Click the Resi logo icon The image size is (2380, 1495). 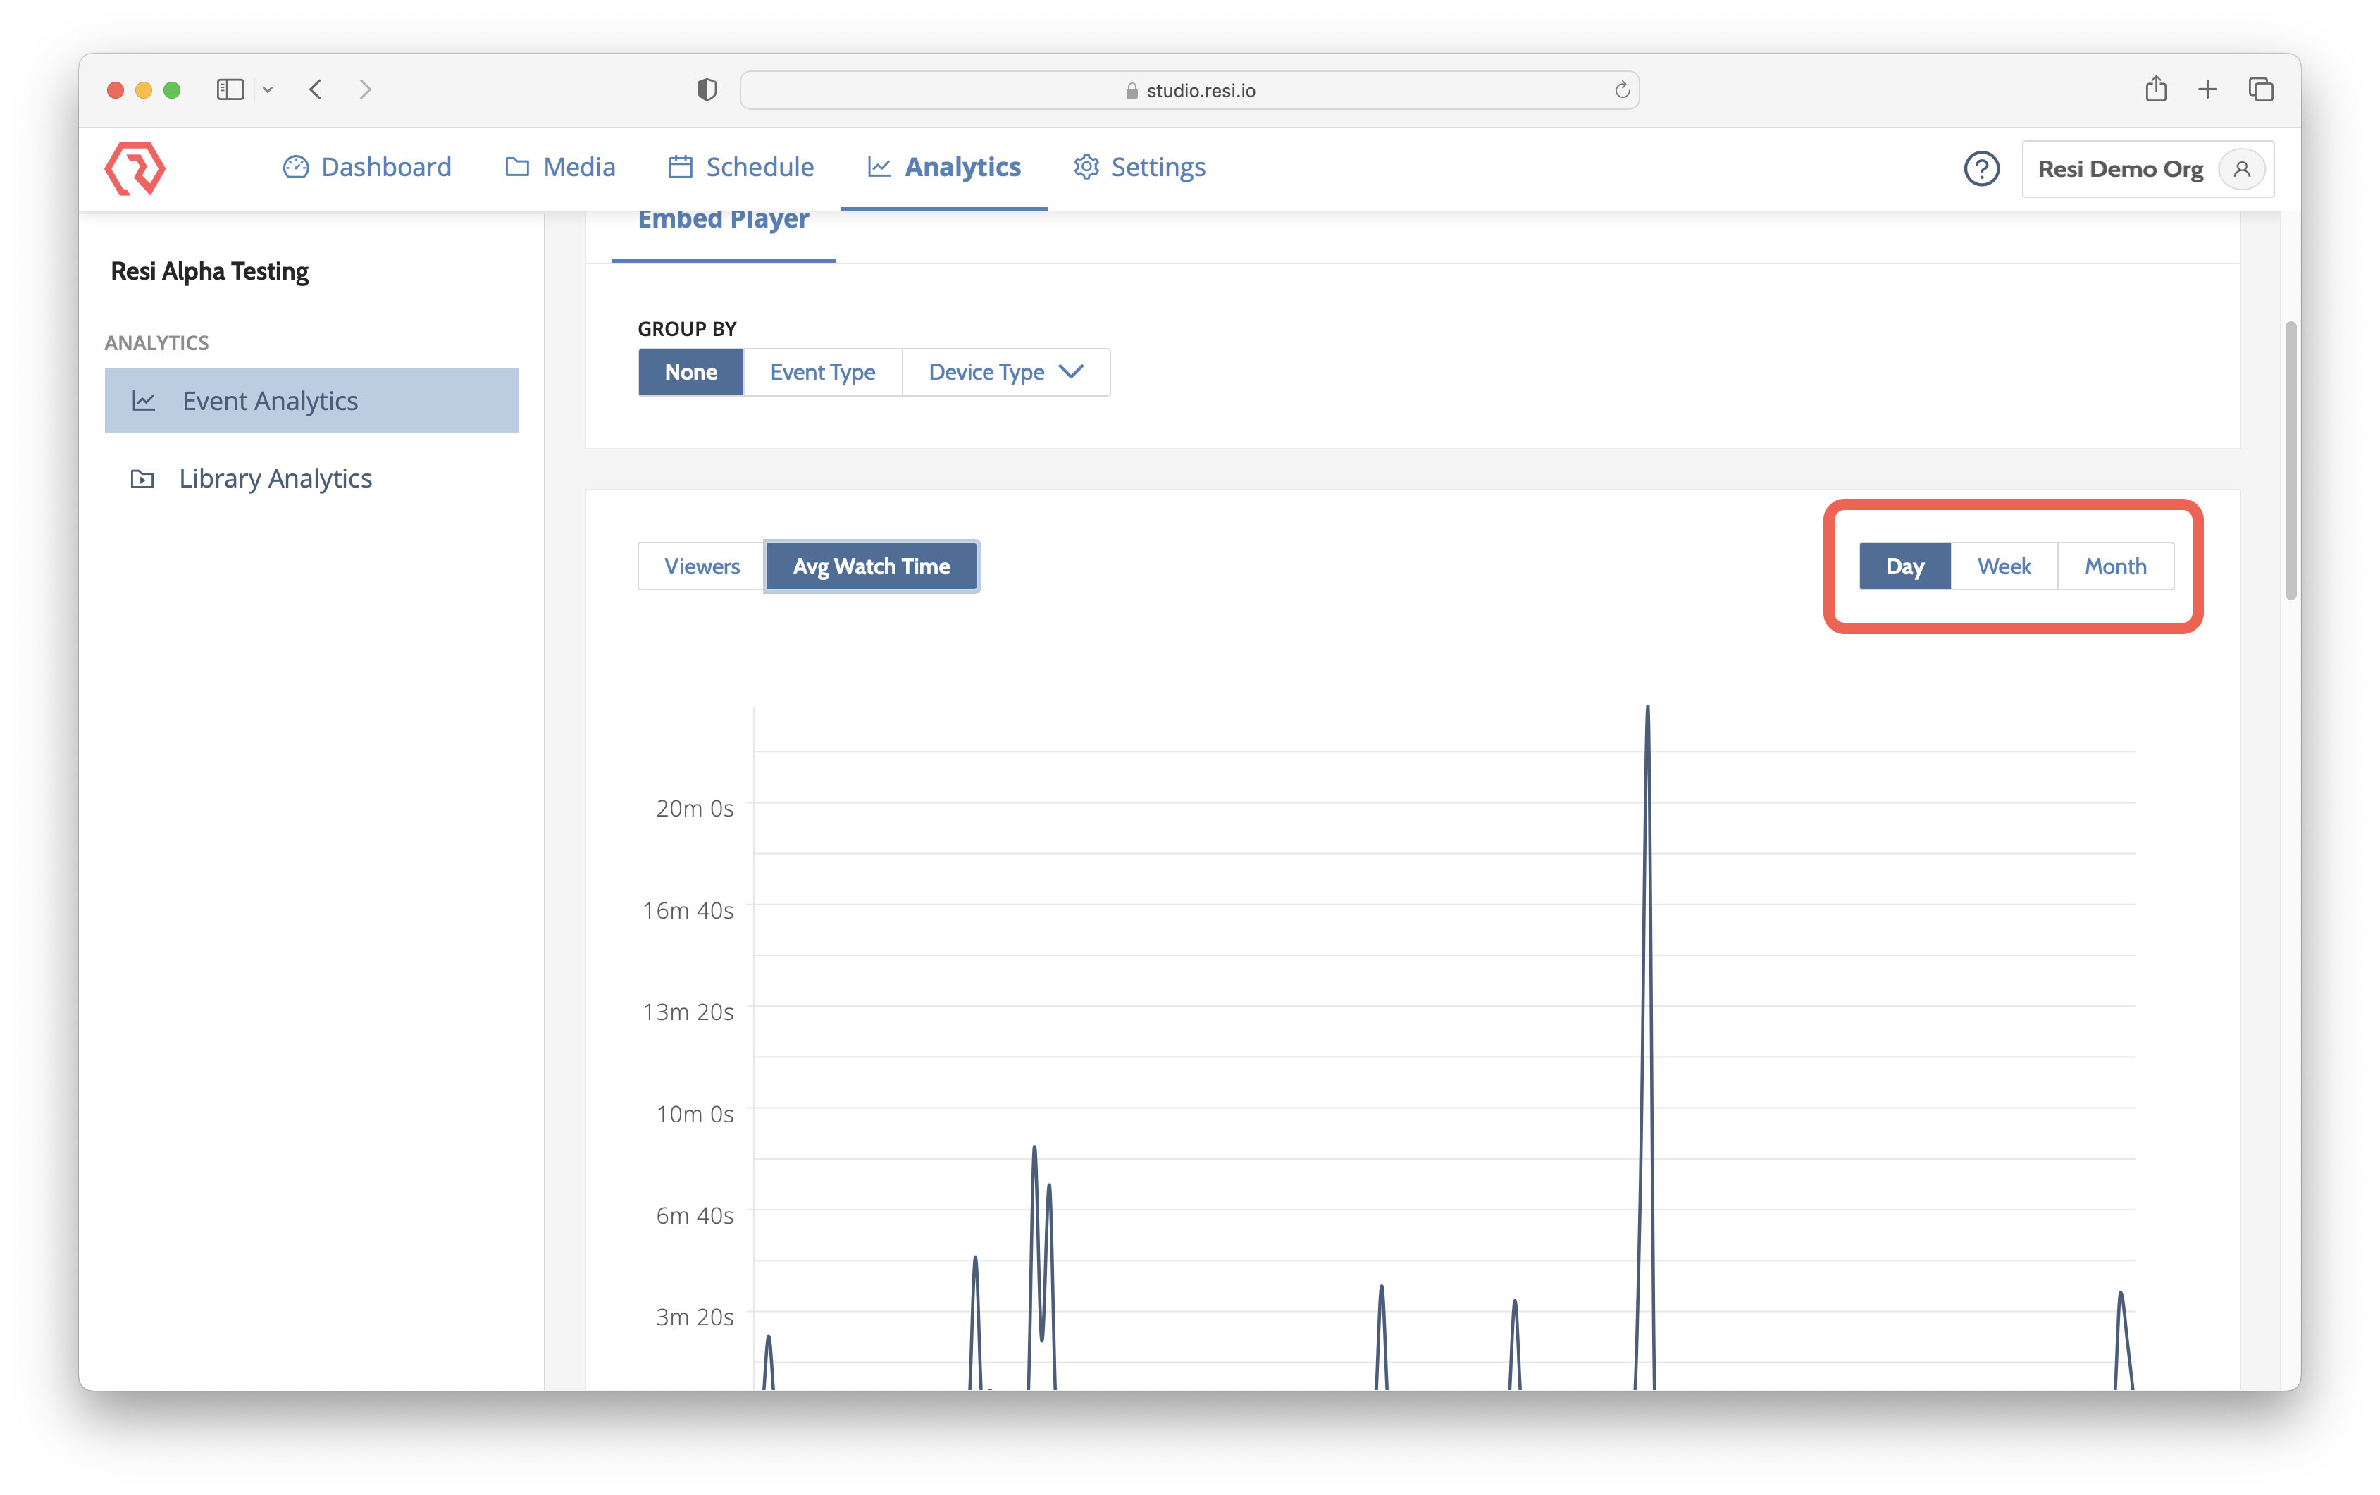(x=135, y=168)
